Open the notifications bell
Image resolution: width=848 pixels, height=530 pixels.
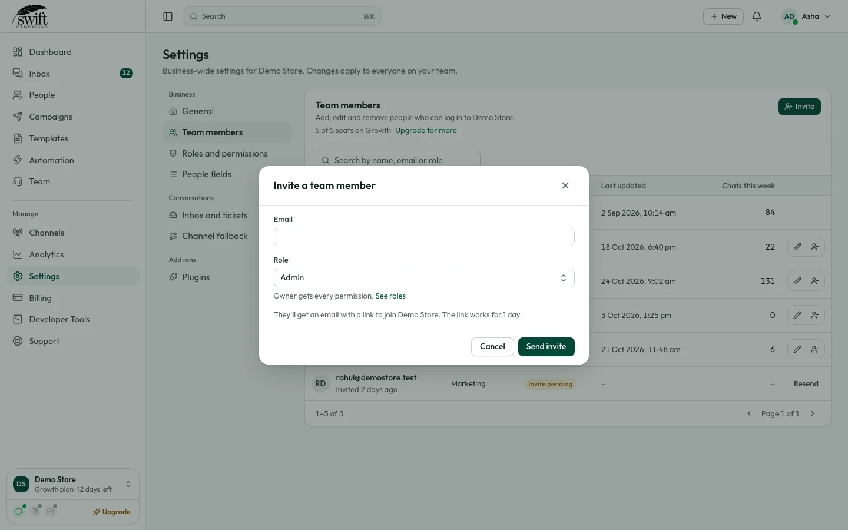[757, 16]
